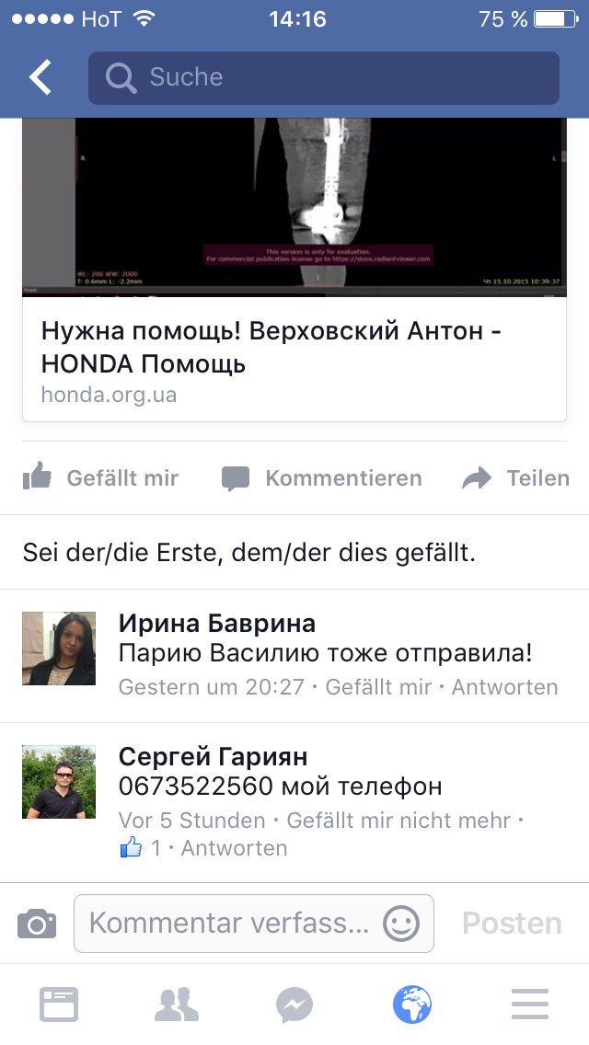Open the News Feed tab icon
This screenshot has width=589, height=1045.
(59, 1005)
